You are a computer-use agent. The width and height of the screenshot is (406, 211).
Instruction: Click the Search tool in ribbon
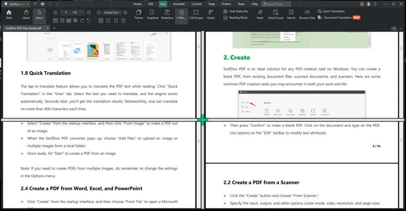point(291,15)
